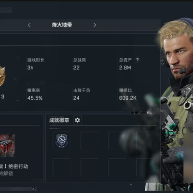Click the 游戏时长 3h stat
193x193 pixels.
[36, 64]
